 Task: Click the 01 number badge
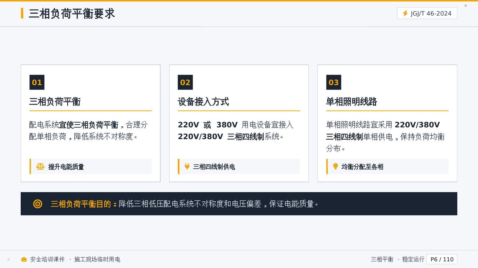coord(37,82)
